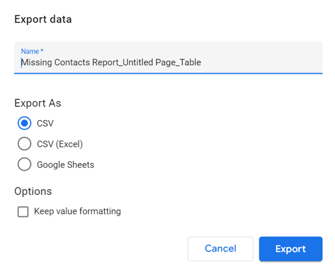Screen dimensions: 335x268
Task: Click the Export button
Action: coord(291,249)
